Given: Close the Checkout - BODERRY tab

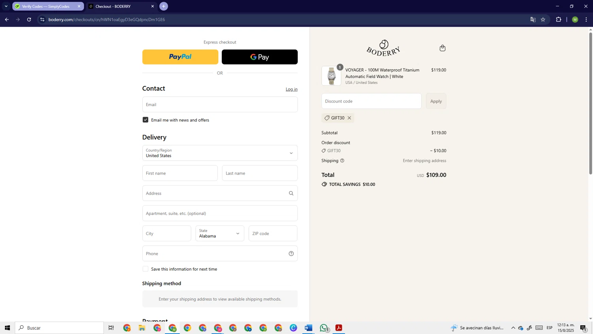Looking at the screenshot, I should click(153, 6).
